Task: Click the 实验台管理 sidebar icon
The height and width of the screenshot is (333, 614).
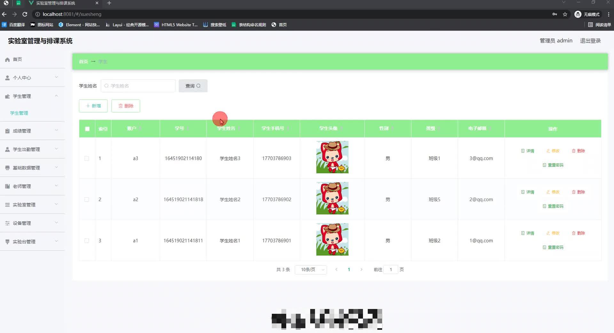Action: click(7, 242)
